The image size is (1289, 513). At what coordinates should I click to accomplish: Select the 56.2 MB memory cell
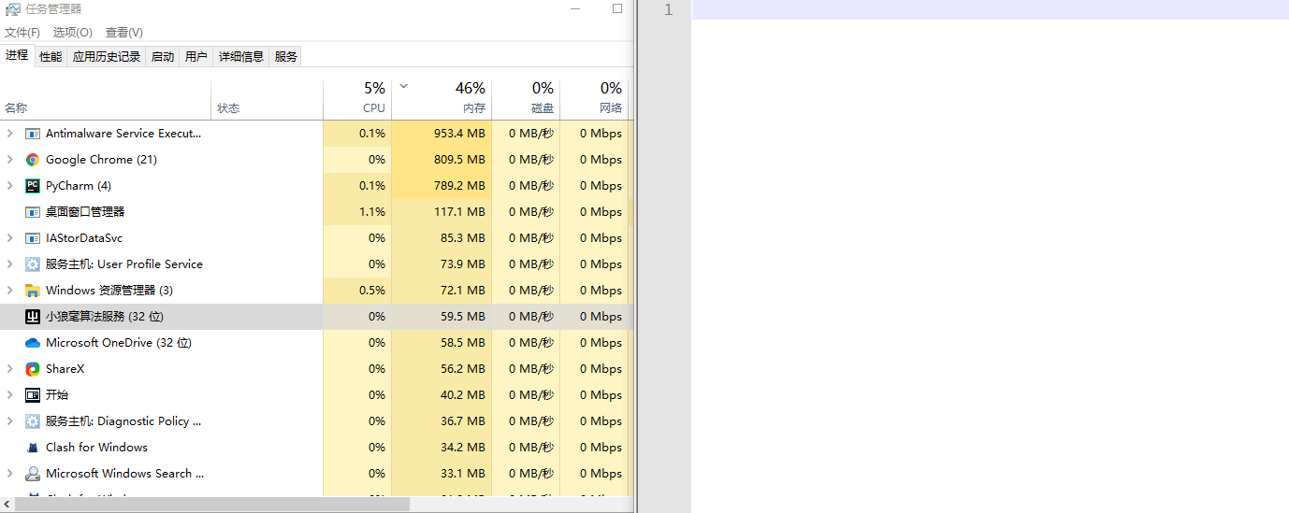(x=442, y=369)
